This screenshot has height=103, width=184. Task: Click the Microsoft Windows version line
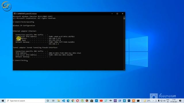point(32,17)
